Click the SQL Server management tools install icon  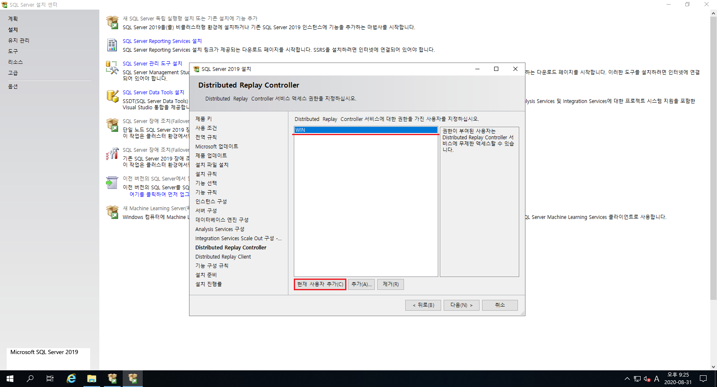112,68
